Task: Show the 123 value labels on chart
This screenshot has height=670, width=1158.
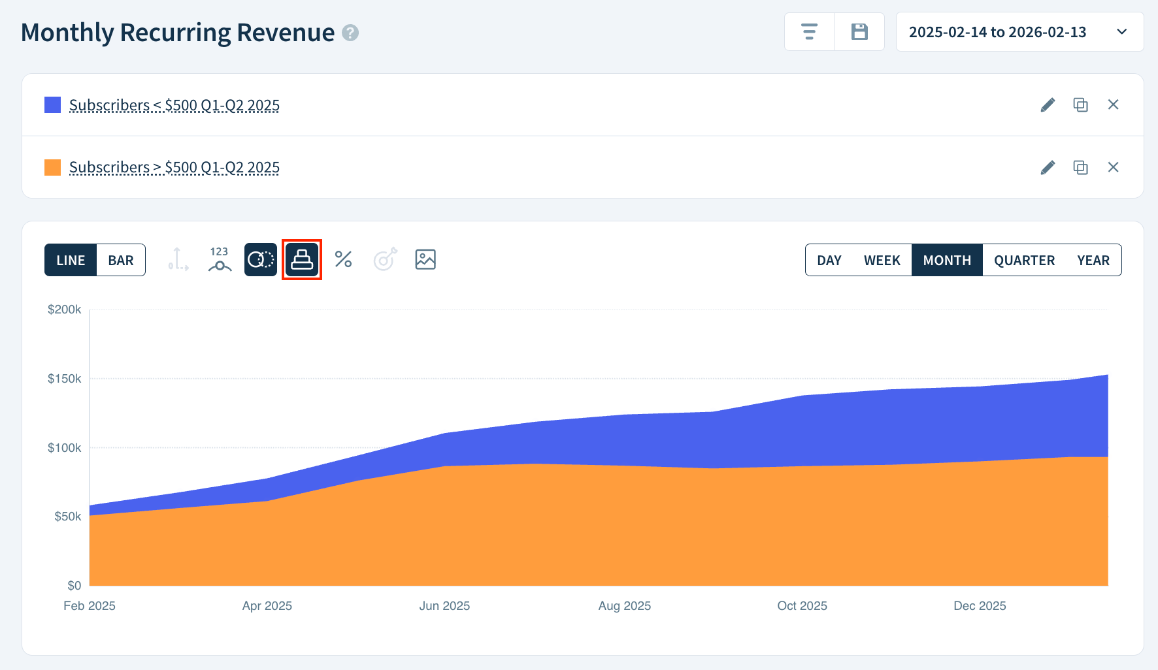Action: (219, 259)
